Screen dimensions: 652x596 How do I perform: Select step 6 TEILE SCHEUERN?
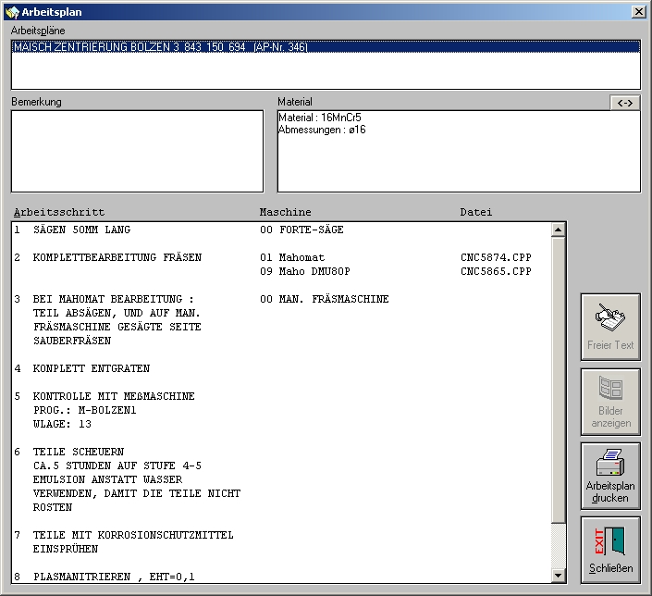pos(78,452)
